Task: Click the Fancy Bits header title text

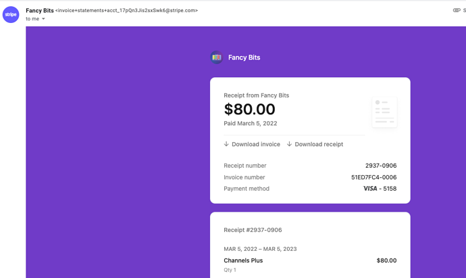Action: 244,57
